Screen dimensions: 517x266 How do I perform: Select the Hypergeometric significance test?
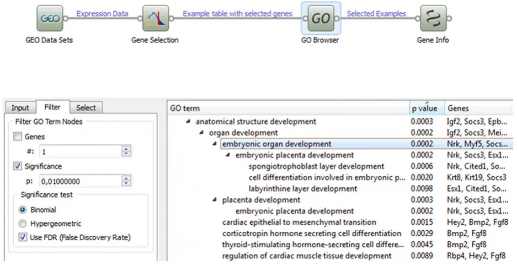click(23, 224)
